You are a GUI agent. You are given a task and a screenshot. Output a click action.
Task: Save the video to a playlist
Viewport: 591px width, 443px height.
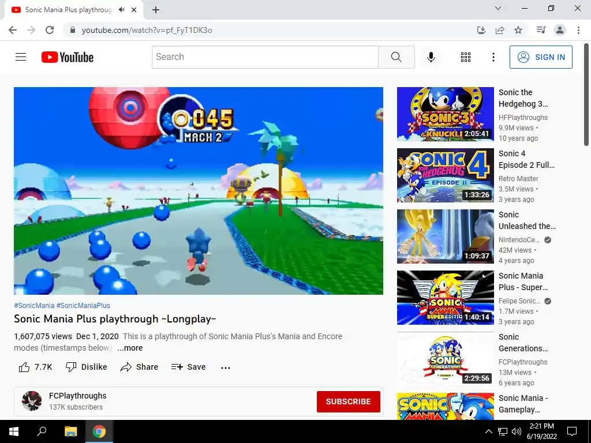pos(188,367)
